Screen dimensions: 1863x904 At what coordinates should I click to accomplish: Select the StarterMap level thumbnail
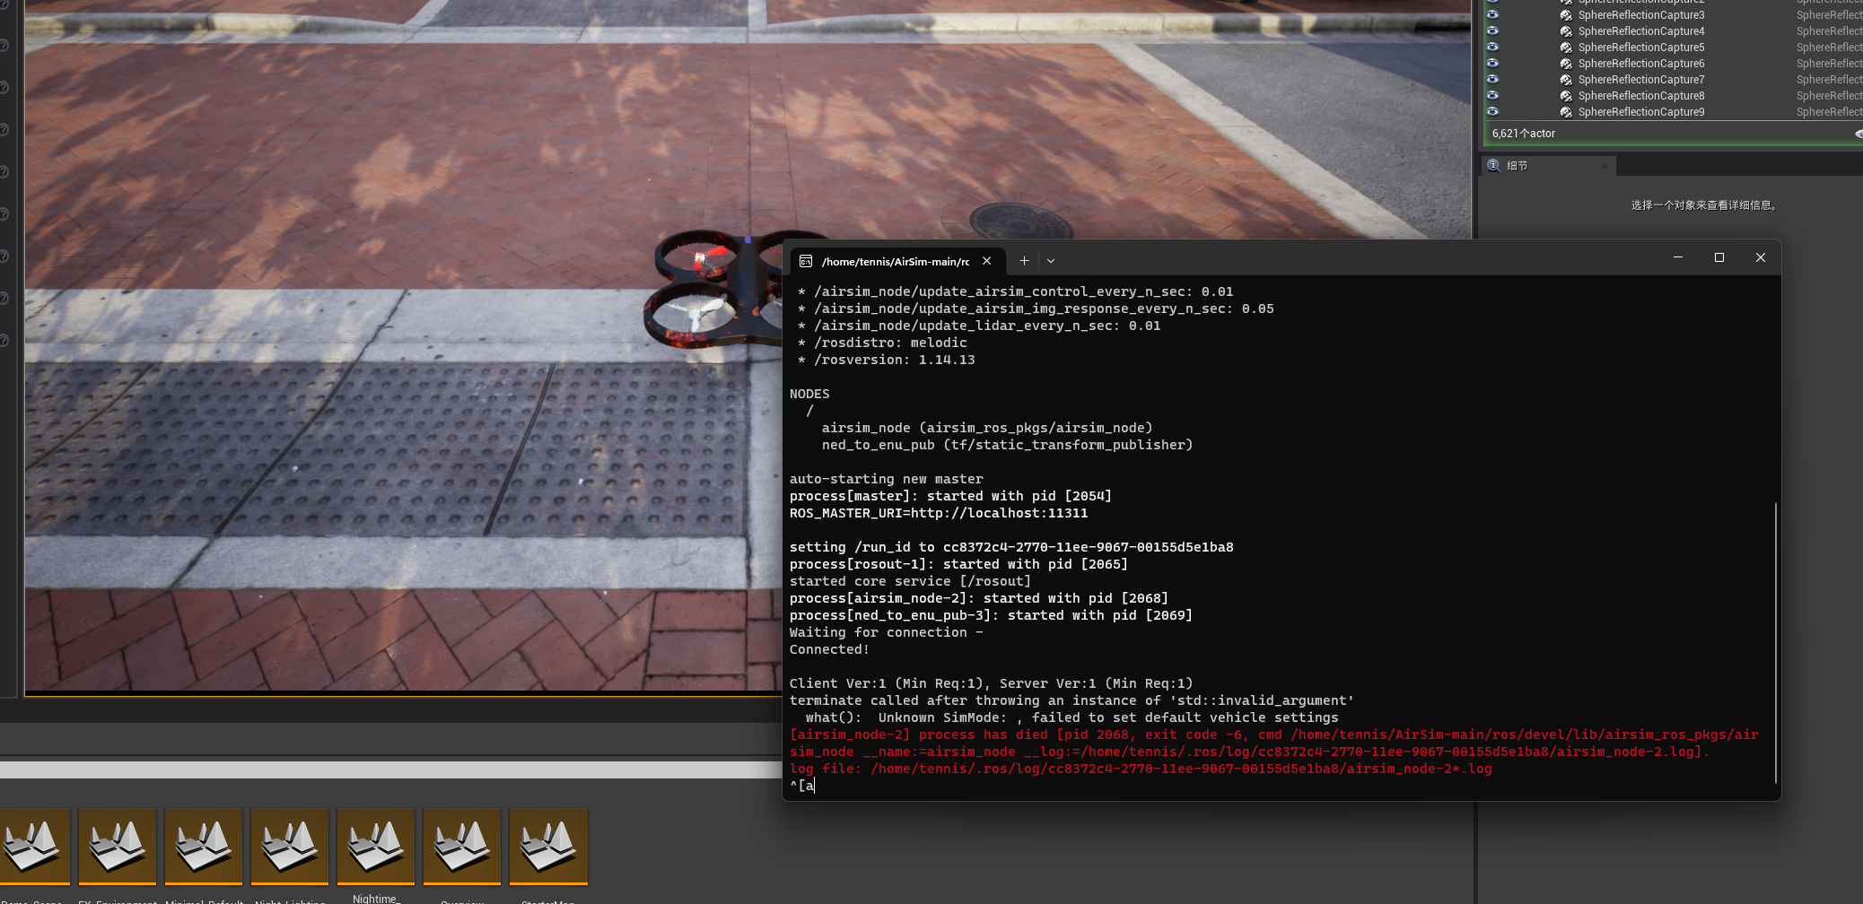point(547,845)
